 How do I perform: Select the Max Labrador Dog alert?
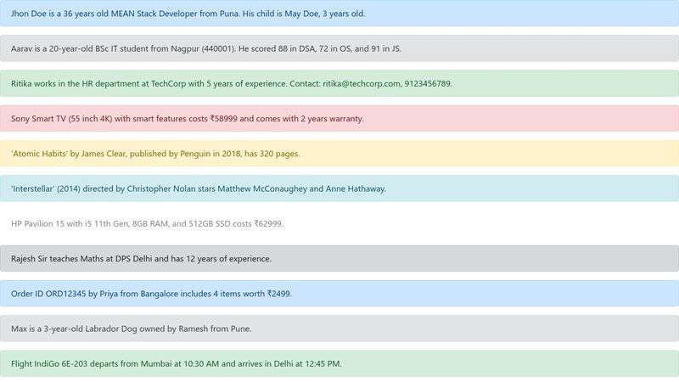point(339,329)
